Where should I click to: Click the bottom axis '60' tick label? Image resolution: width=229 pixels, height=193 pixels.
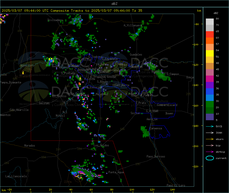point(91,189)
